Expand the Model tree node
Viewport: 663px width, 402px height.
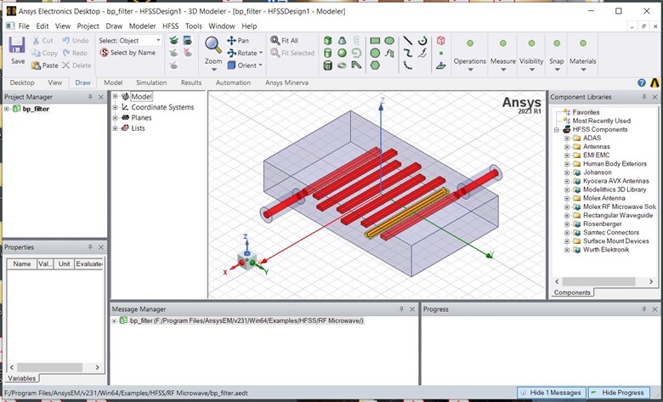point(115,96)
